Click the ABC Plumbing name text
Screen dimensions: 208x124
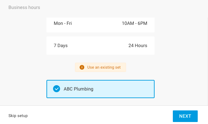(x=79, y=89)
